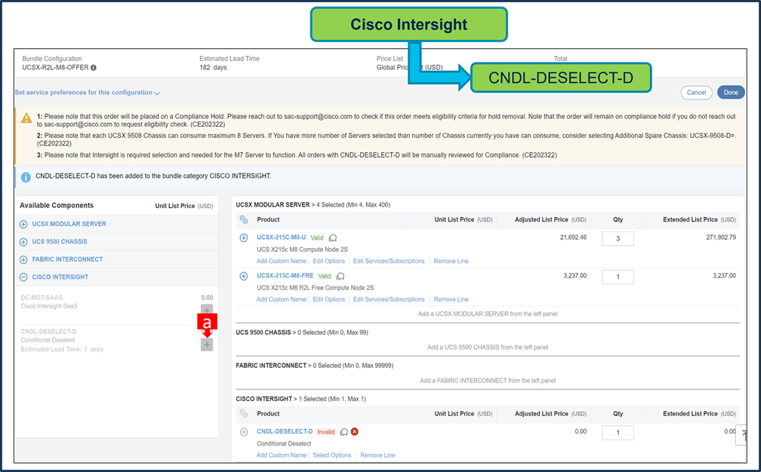Viewport: 761px width, 472px height.
Task: Collapse the CISCO INTERSIGHT category
Action: coord(23,277)
